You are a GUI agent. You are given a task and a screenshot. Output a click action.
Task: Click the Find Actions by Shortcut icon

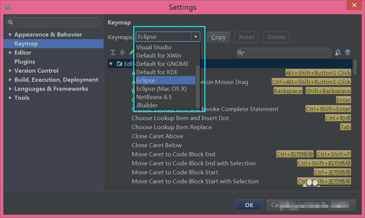[x=338, y=52]
